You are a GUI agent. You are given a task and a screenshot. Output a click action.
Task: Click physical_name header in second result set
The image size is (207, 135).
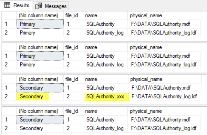click(164, 47)
